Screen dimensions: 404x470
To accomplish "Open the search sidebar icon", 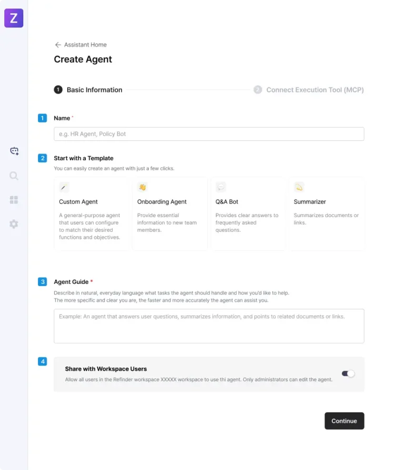I will click(14, 176).
